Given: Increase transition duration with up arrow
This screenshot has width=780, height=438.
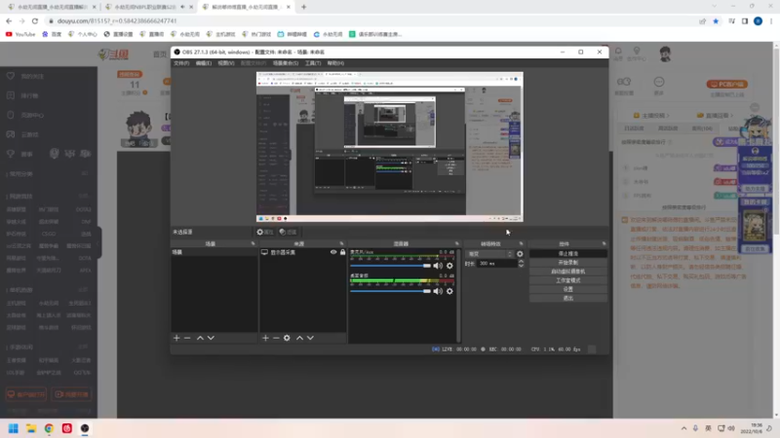Looking at the screenshot, I should pos(521,261).
